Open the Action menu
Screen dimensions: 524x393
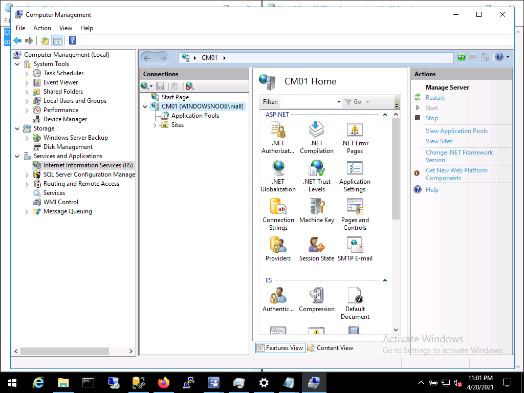tap(42, 28)
